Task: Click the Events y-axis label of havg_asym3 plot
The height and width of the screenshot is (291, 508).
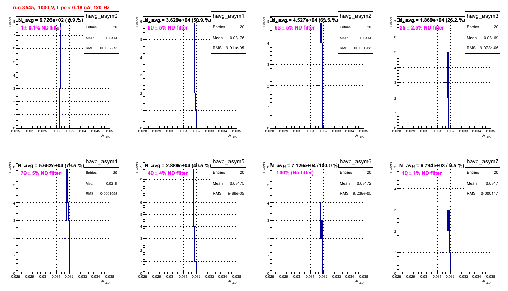Action: [x=391, y=22]
